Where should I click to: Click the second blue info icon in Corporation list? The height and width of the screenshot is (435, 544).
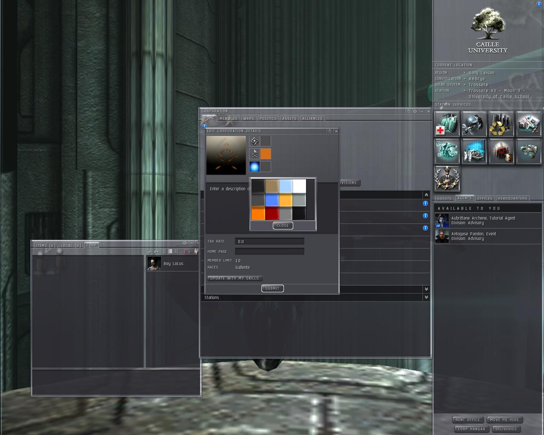pyautogui.click(x=425, y=216)
